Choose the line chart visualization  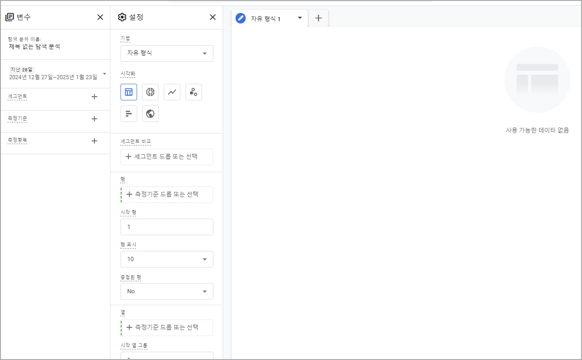(x=172, y=92)
